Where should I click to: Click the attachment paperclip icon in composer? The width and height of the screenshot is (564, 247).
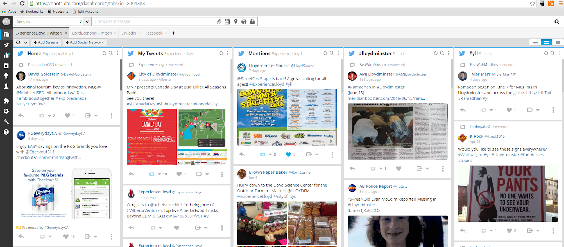coord(219,21)
